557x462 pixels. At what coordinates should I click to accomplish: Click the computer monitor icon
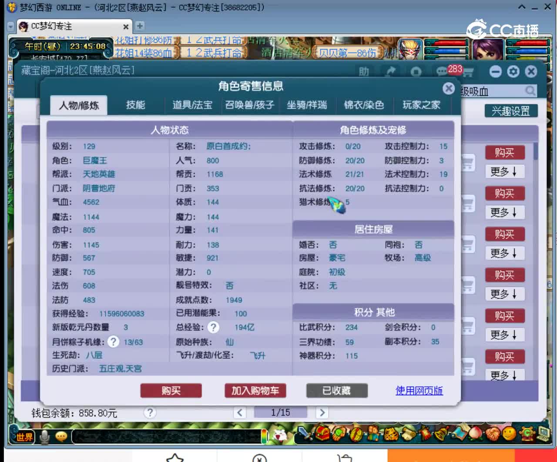coord(544,433)
